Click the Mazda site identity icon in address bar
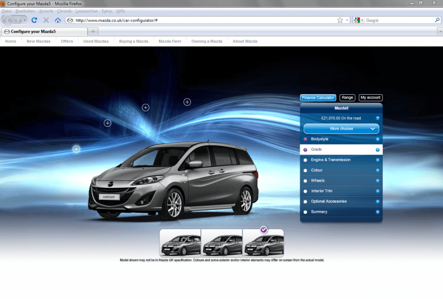This screenshot has width=443, height=299. 70,20
